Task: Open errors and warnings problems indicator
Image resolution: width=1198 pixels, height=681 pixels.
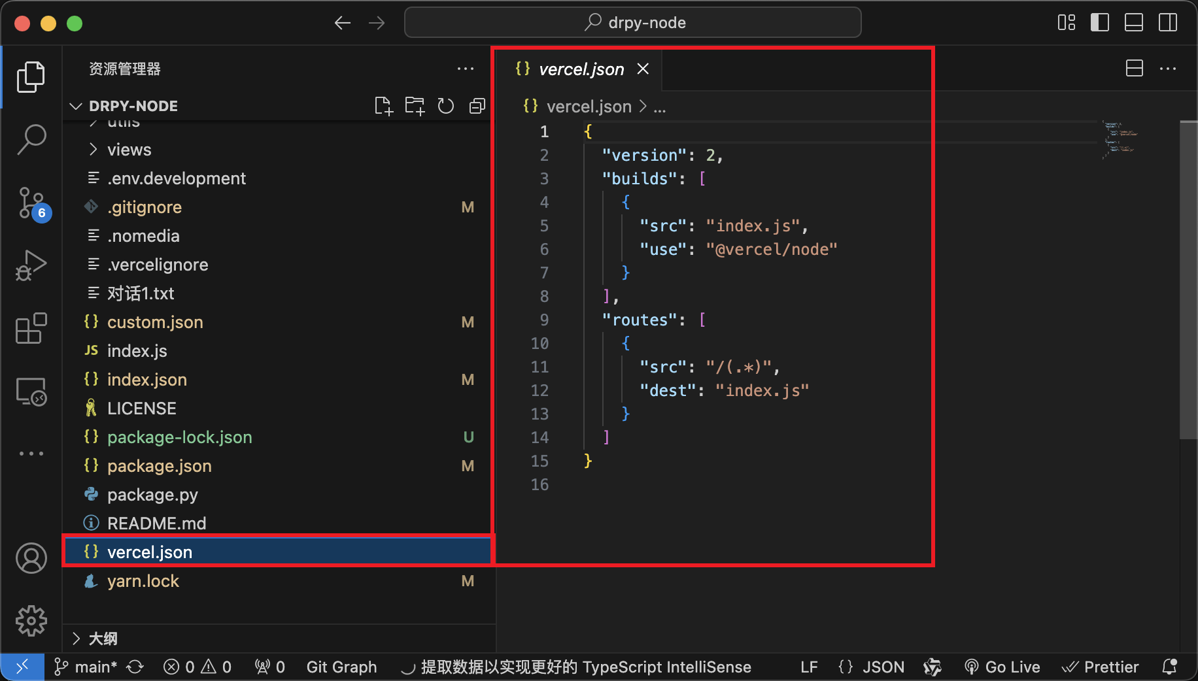Action: [x=197, y=667]
